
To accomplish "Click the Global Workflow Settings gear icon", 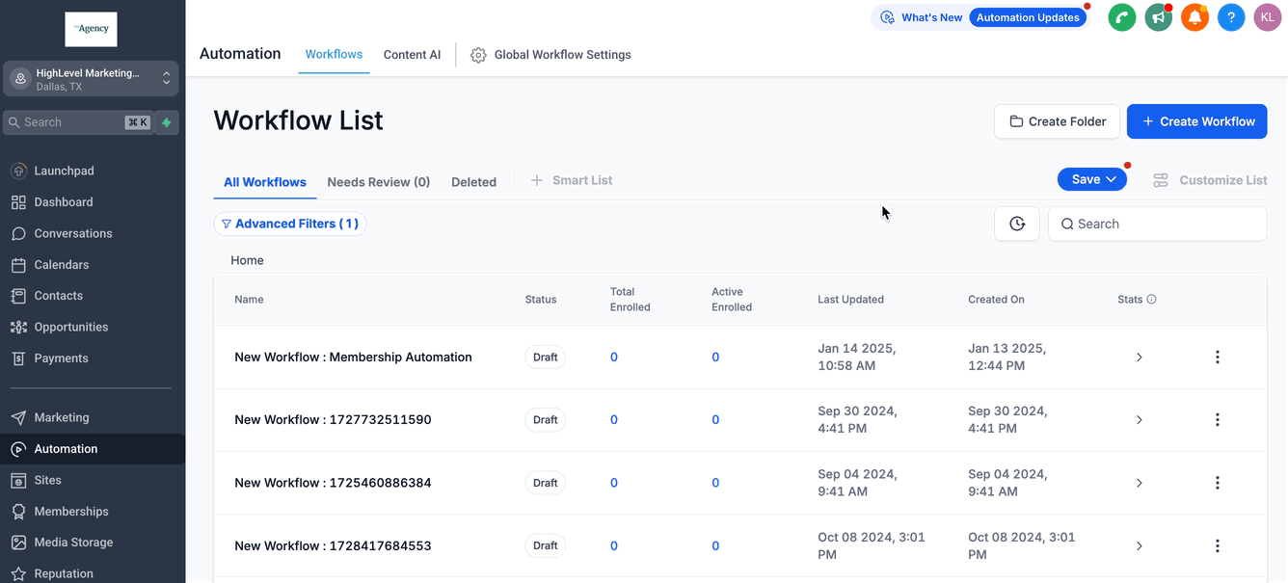I will [x=478, y=55].
